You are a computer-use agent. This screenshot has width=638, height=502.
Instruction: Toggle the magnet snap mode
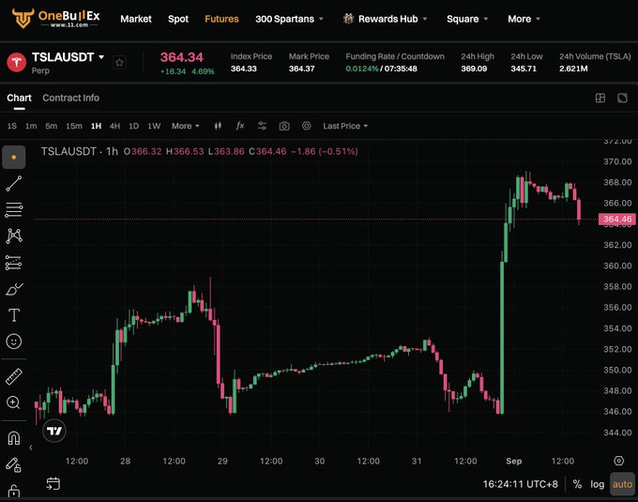pos(14,438)
